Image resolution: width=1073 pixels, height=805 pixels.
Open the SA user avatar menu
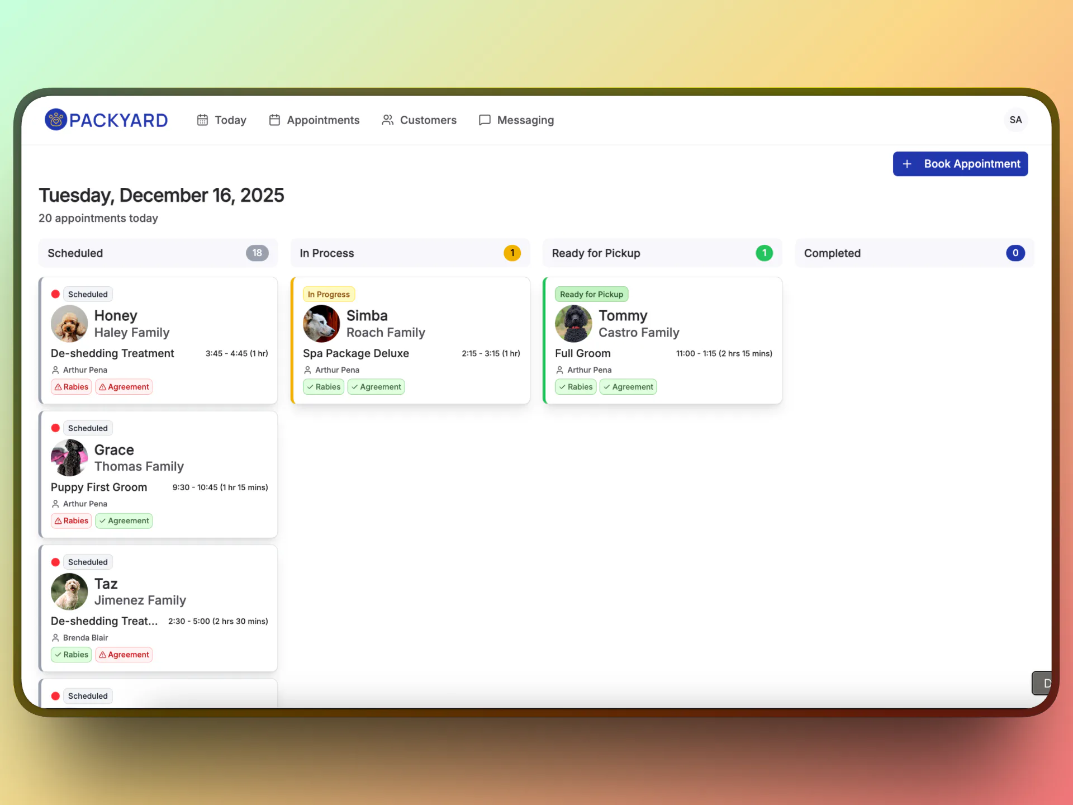1015,120
